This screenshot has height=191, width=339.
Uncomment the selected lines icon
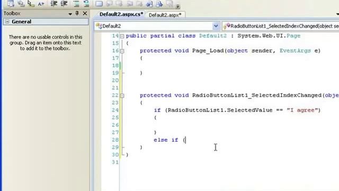[86, 4]
